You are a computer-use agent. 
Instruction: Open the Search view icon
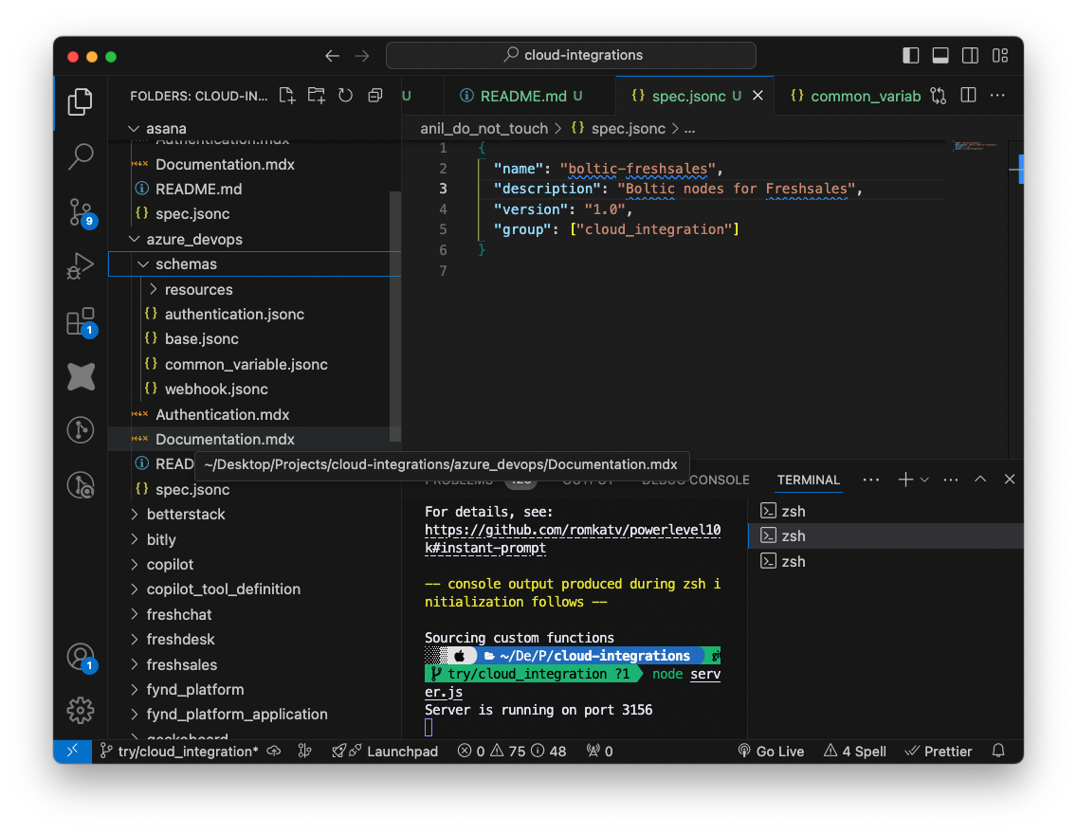coord(81,156)
